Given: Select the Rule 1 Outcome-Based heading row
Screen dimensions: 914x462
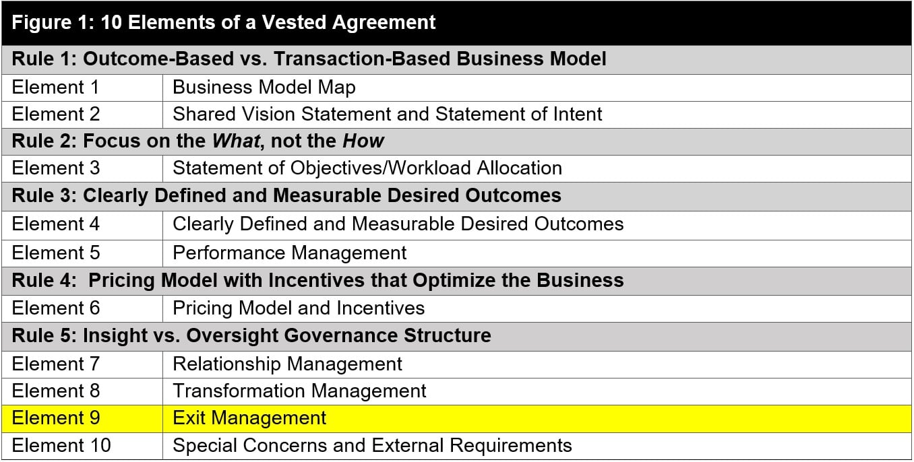Looking at the screenshot, I should 457,59.
